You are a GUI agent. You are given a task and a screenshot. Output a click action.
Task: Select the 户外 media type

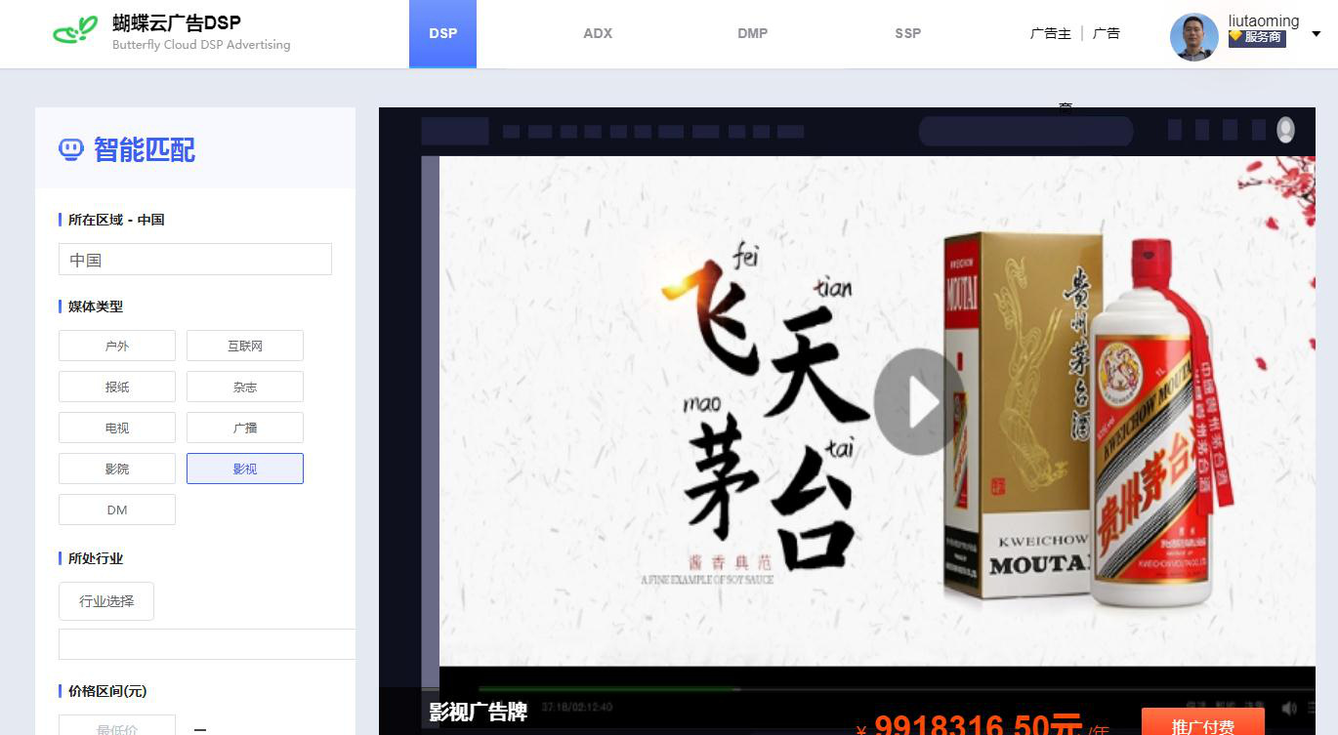(x=117, y=346)
